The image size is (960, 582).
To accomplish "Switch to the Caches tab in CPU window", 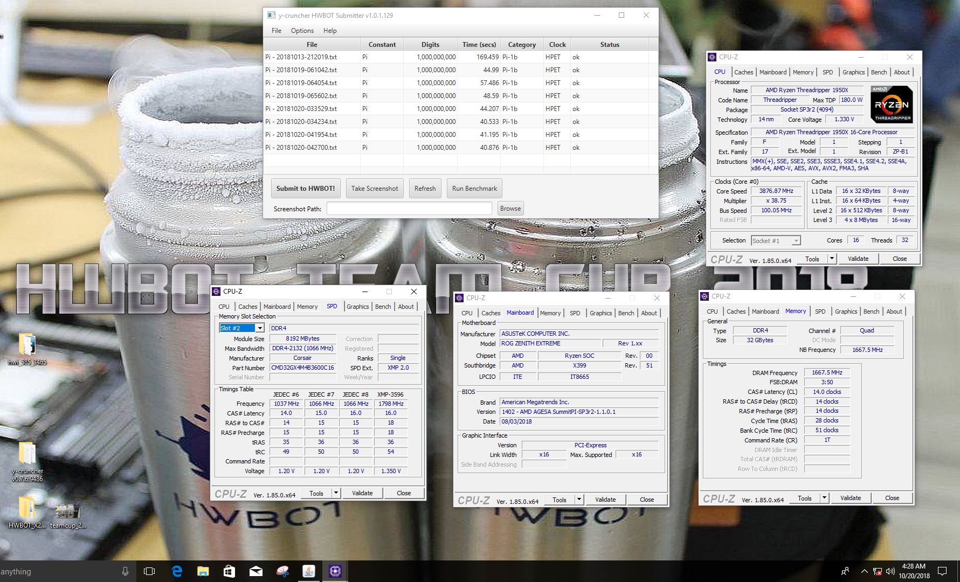I will [743, 72].
